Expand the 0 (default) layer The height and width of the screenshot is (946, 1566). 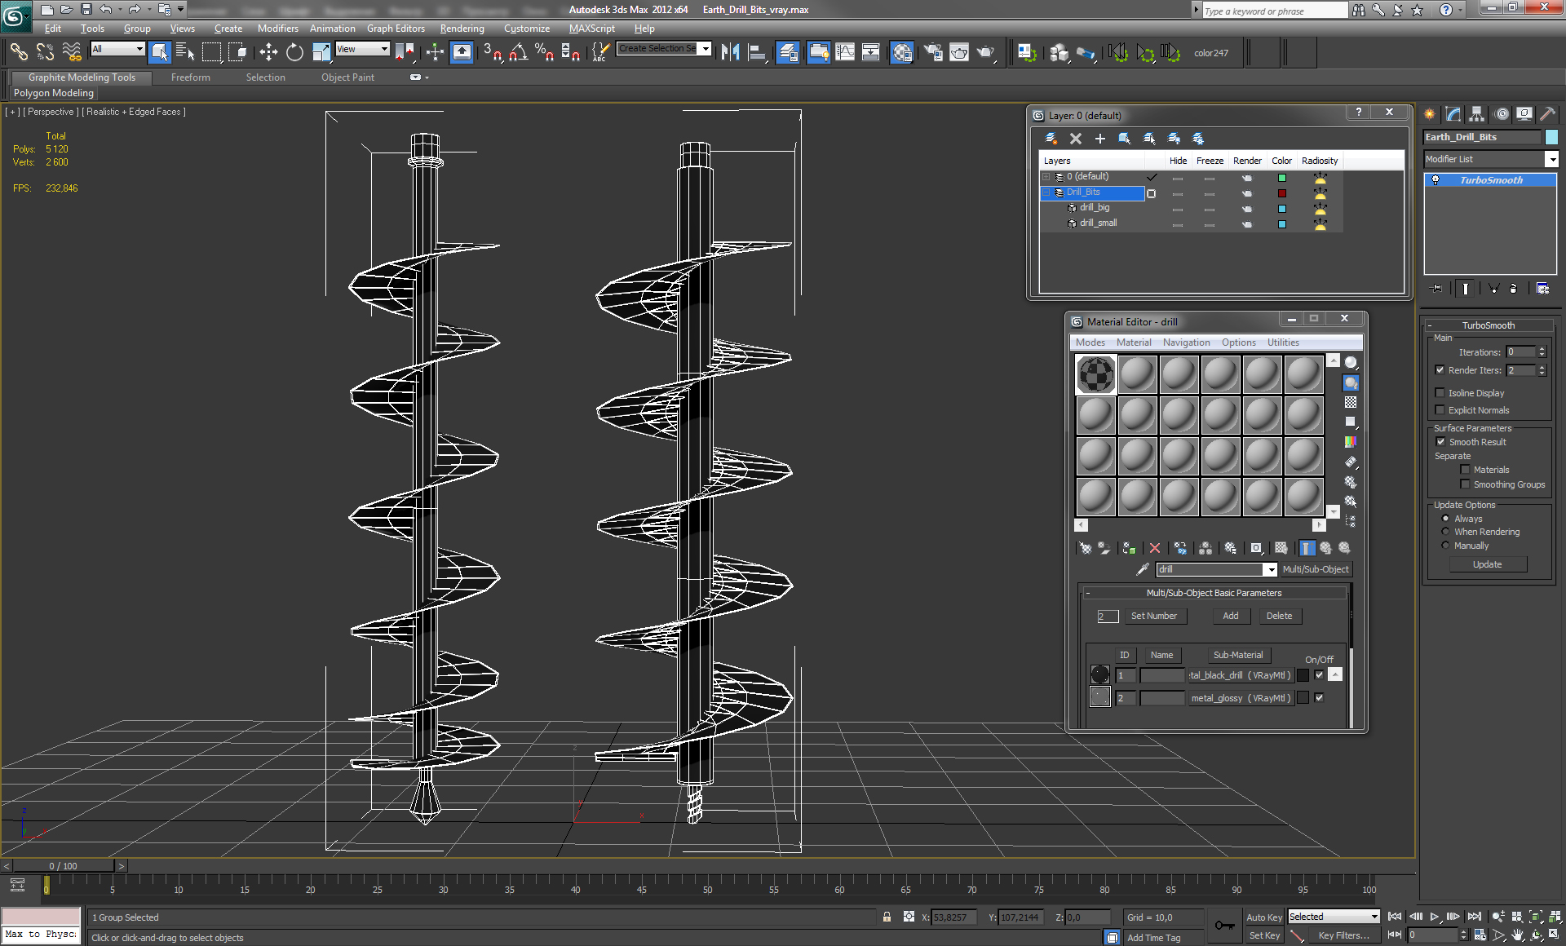coord(1046,177)
